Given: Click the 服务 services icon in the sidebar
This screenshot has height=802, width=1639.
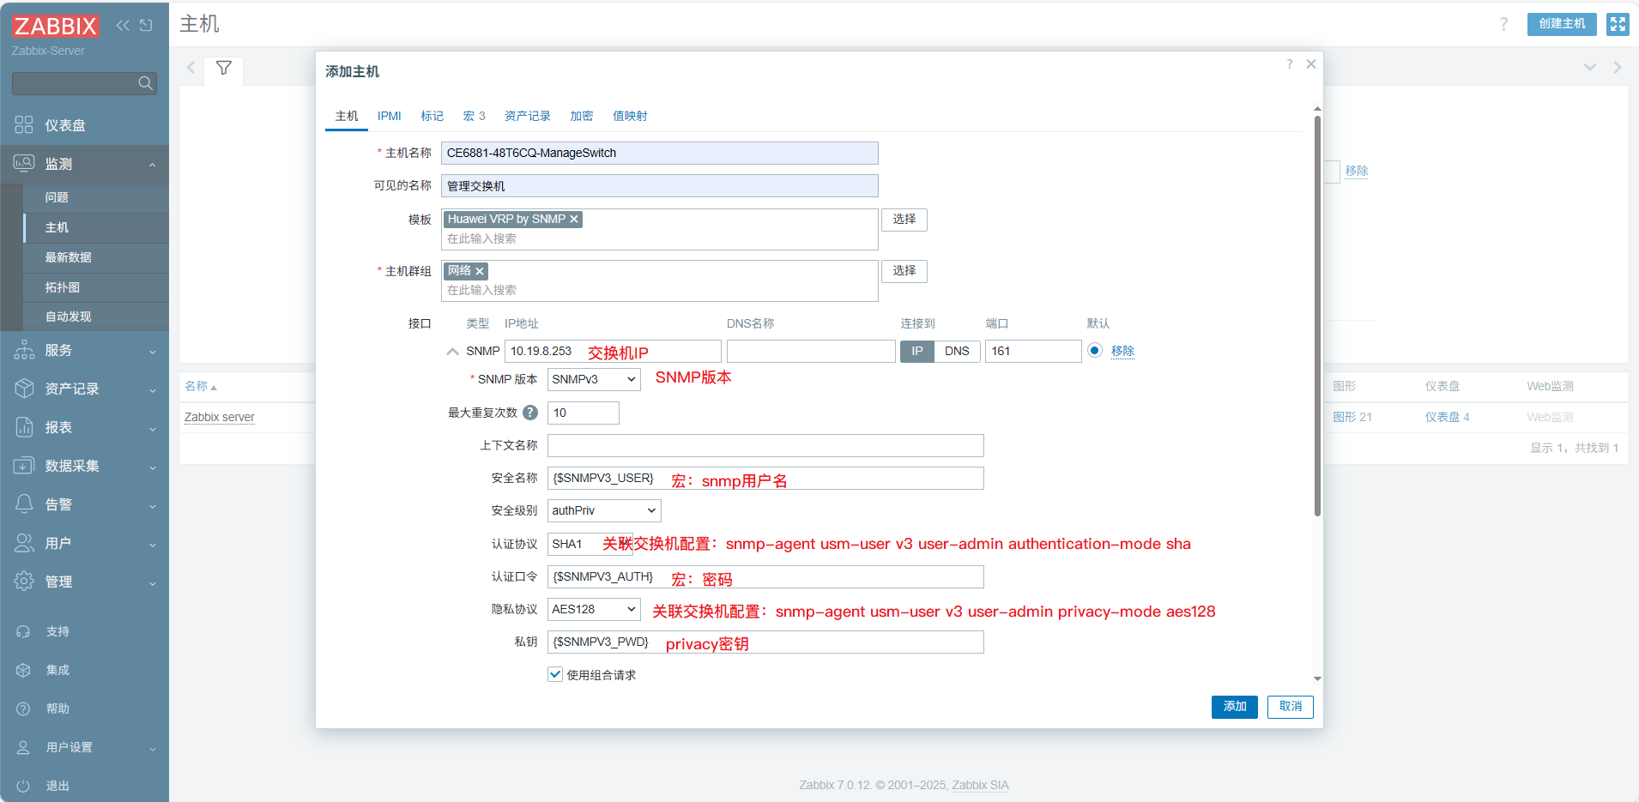Looking at the screenshot, I should (x=24, y=350).
